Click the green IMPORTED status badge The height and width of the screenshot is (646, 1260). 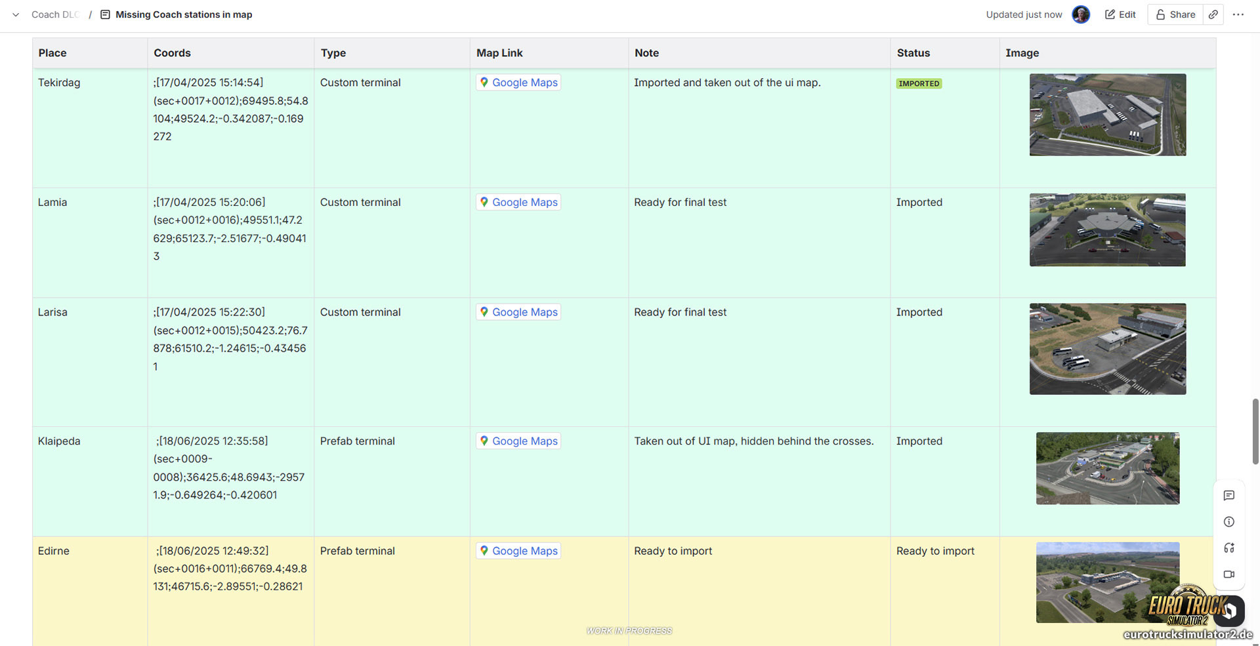click(919, 84)
